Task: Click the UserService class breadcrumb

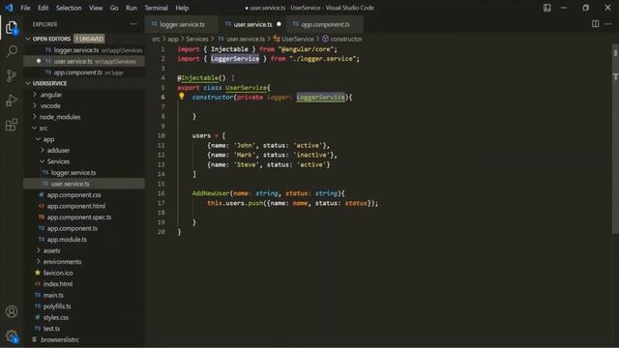Action: [x=293, y=39]
